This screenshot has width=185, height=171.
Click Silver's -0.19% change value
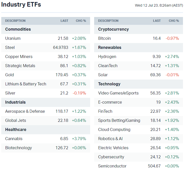pos(80,93)
